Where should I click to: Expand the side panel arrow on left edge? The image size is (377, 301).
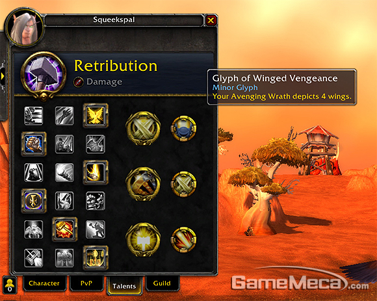point(3,76)
